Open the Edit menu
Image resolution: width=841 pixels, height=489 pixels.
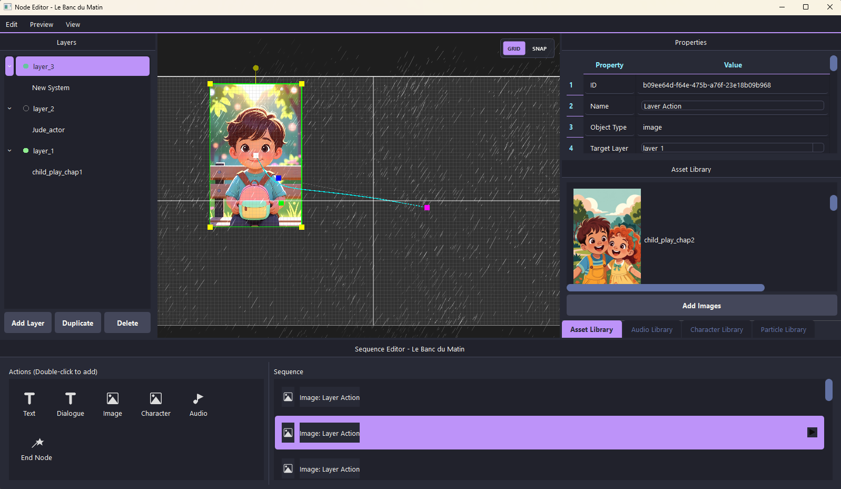click(x=12, y=24)
